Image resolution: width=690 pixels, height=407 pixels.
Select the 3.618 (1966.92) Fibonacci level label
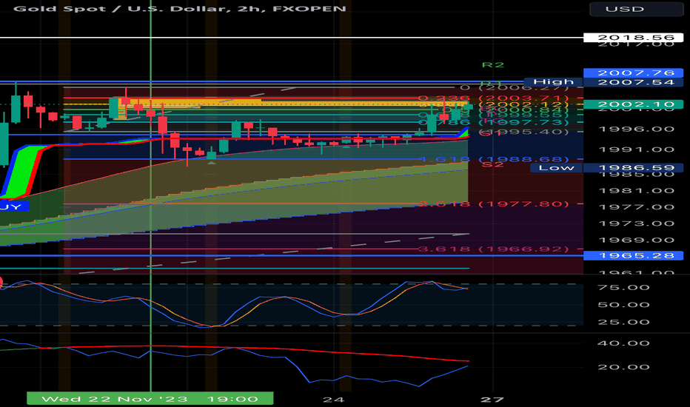[x=494, y=249]
